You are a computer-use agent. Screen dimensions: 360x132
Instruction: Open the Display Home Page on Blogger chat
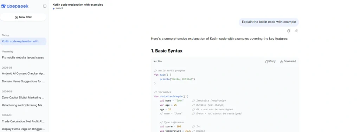tap(23, 129)
